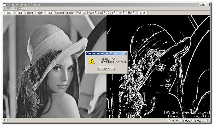The height and width of the screenshot is (125, 213).
Task: Run the iDCT inverse transform button
Action: [50, 13]
